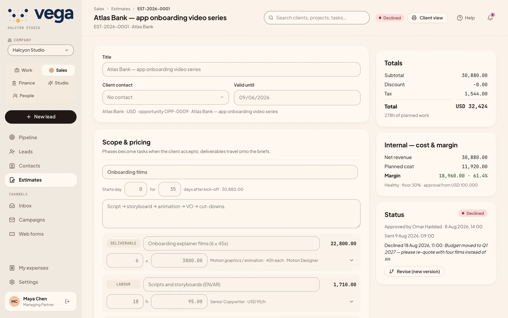Click the Help icon button
Image resolution: width=508 pixels, height=318 pixels.
coord(466,18)
